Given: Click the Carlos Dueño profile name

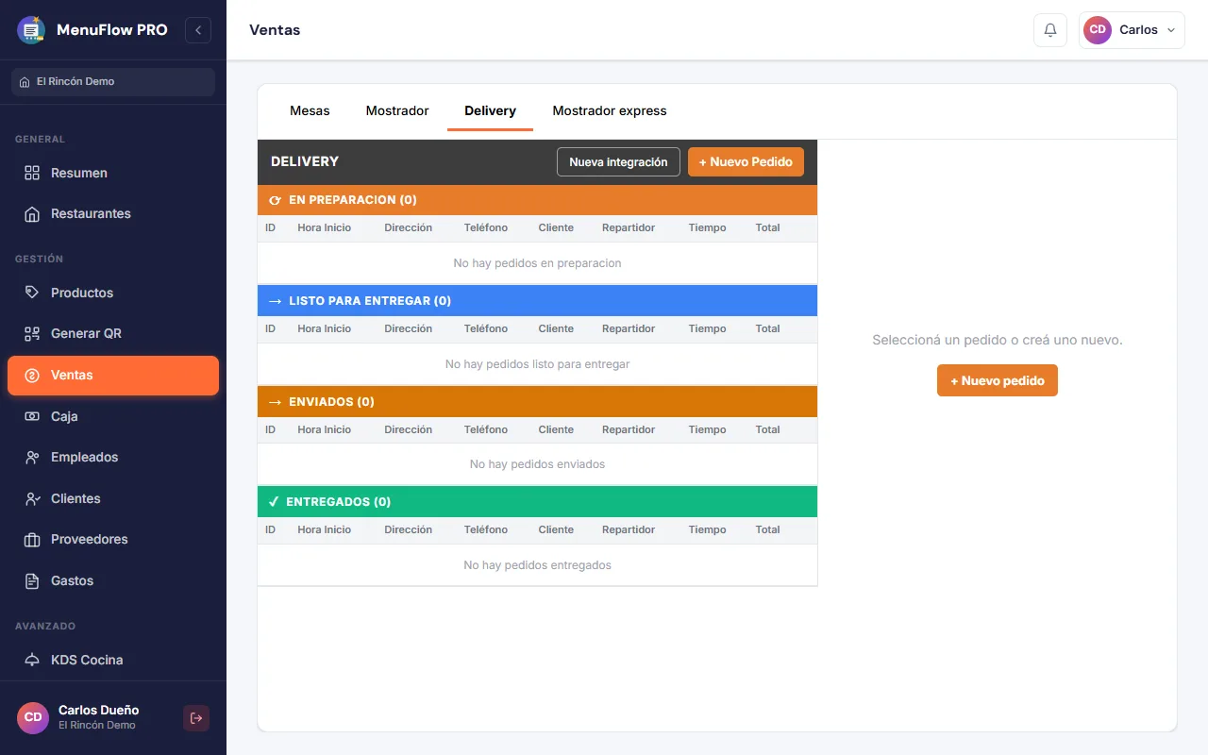Looking at the screenshot, I should 98,710.
